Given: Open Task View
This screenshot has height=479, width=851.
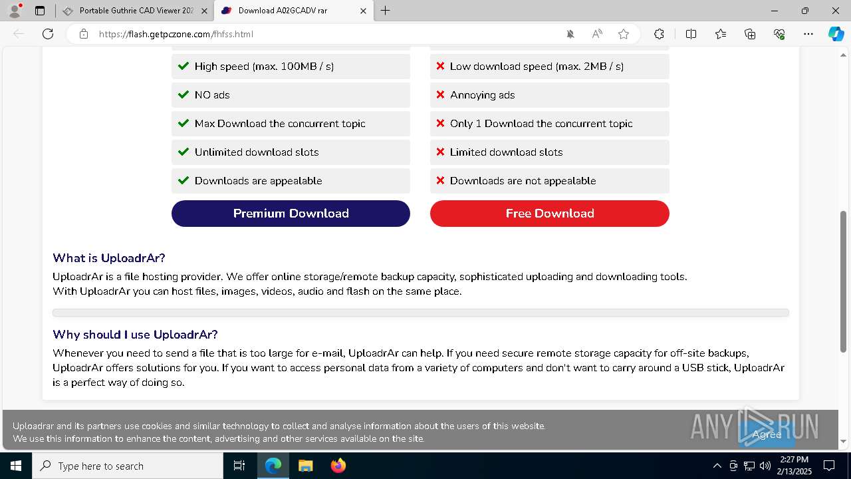Looking at the screenshot, I should (240, 466).
